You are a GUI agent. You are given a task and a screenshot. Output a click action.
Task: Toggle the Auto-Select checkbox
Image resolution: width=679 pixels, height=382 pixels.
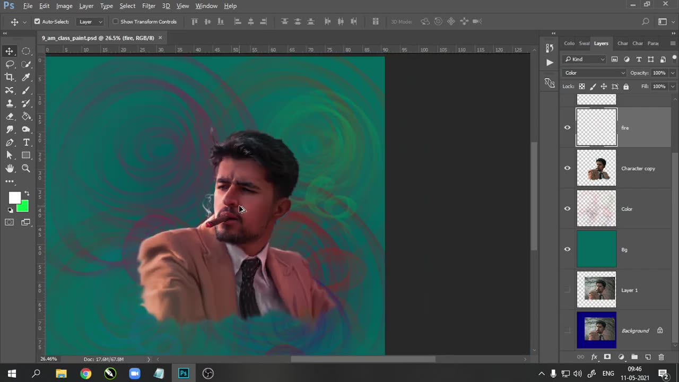(x=37, y=22)
